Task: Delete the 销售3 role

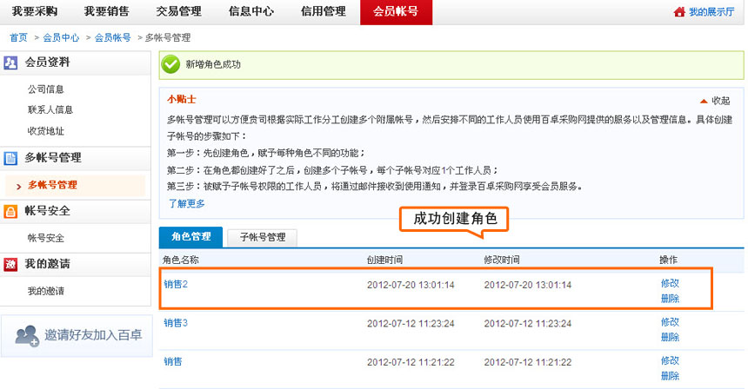Action: point(670,338)
